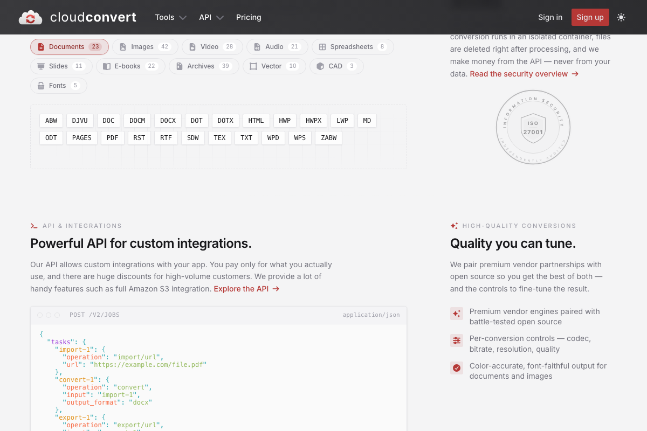
Task: Expand the API dropdown in navbar
Action: 211,17
